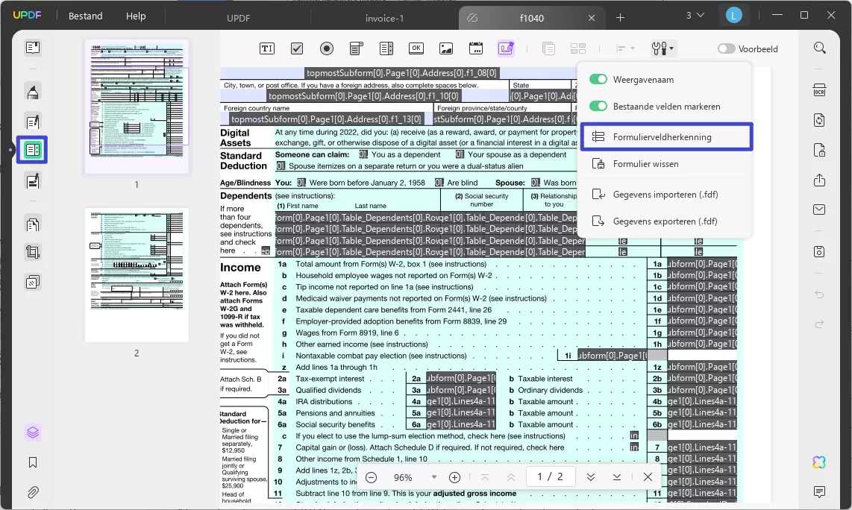Select the Digital Signature field tool
This screenshot has height=510, width=852.
pos(506,48)
